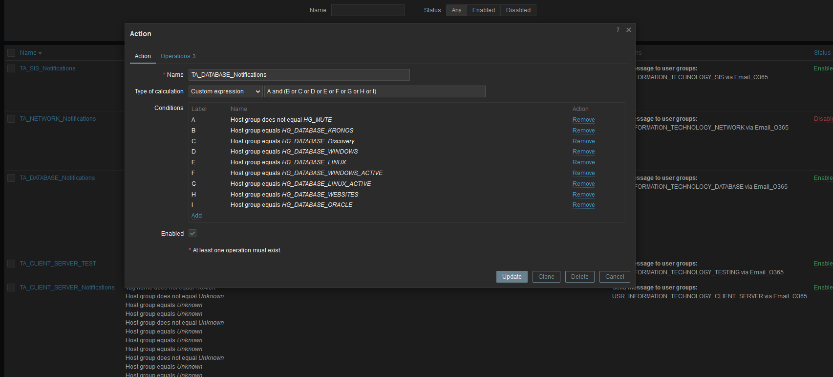Add a new condition
833x377 pixels.
(196, 216)
